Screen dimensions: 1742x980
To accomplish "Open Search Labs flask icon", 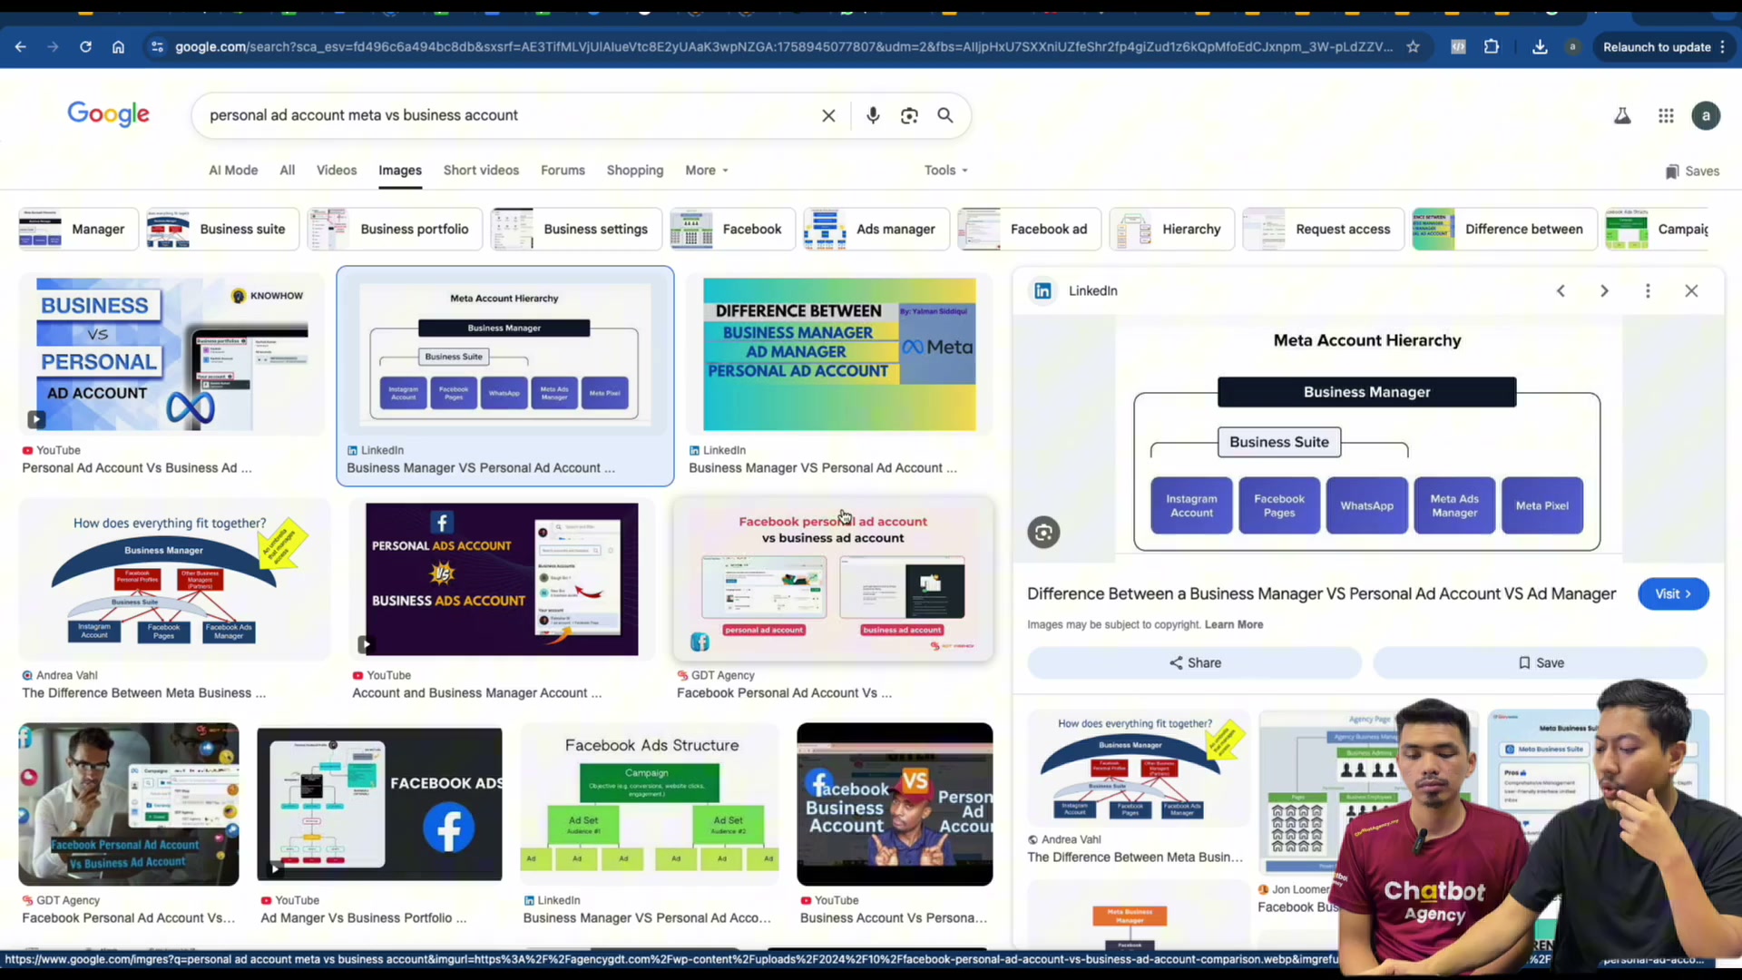I will (1622, 115).
